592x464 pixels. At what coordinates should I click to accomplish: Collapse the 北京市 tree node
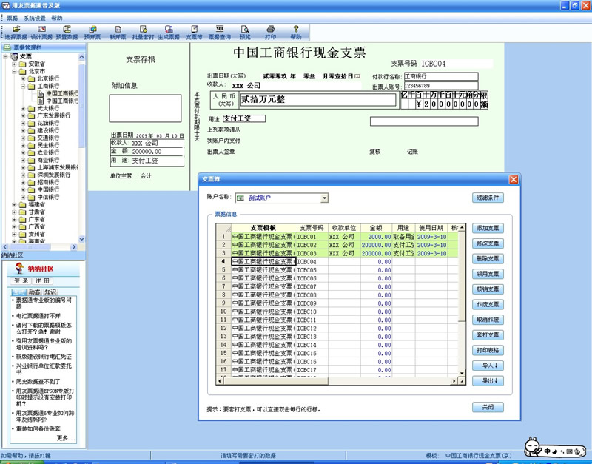pyautogui.click(x=14, y=71)
